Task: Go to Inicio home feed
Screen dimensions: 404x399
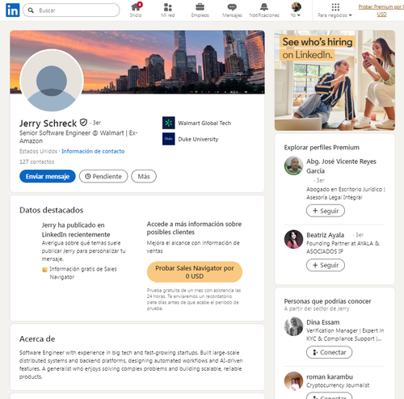Action: pyautogui.click(x=136, y=10)
